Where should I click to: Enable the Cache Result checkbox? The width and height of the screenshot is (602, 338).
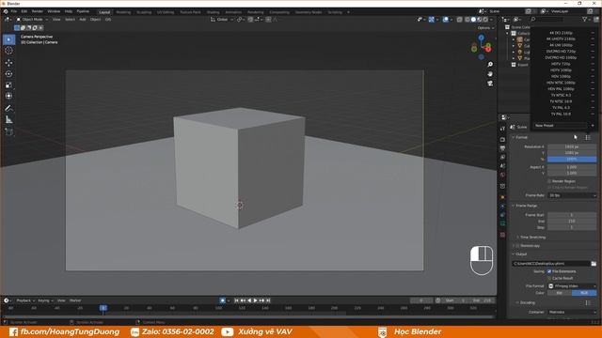click(x=549, y=278)
